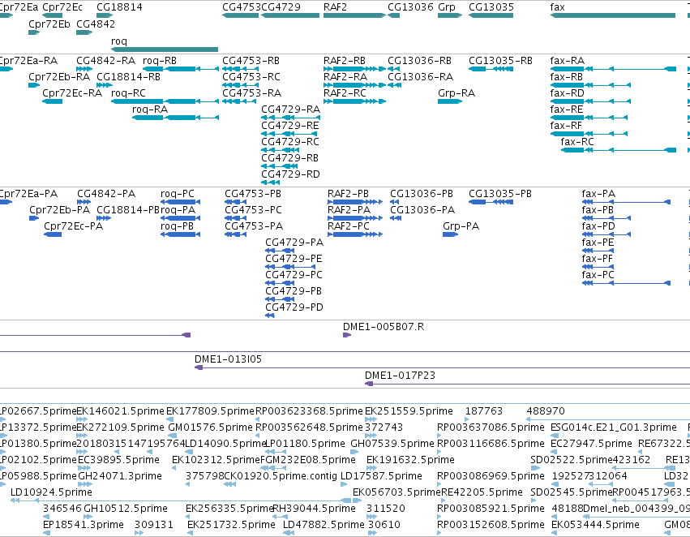
Task: Select protein roq-PB
Action: (x=177, y=226)
